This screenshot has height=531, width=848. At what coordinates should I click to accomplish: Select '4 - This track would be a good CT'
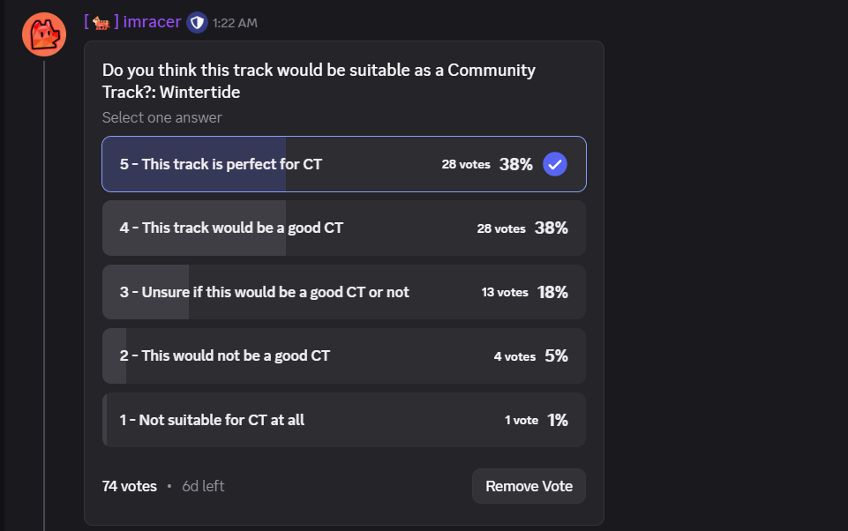click(344, 228)
